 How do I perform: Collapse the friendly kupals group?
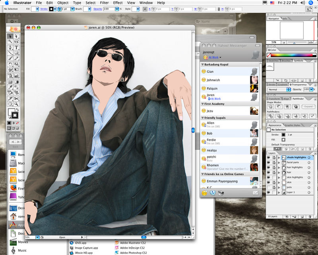point(202,118)
